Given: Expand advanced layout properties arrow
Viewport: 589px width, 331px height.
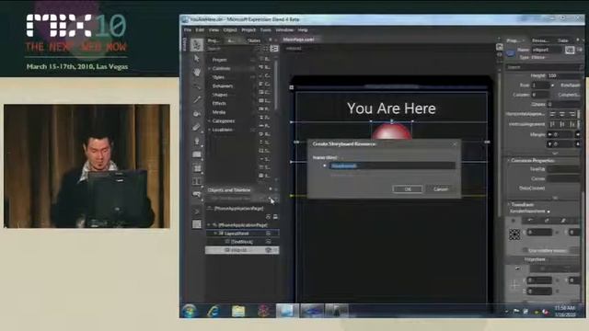Looking at the screenshot, I should [x=555, y=154].
